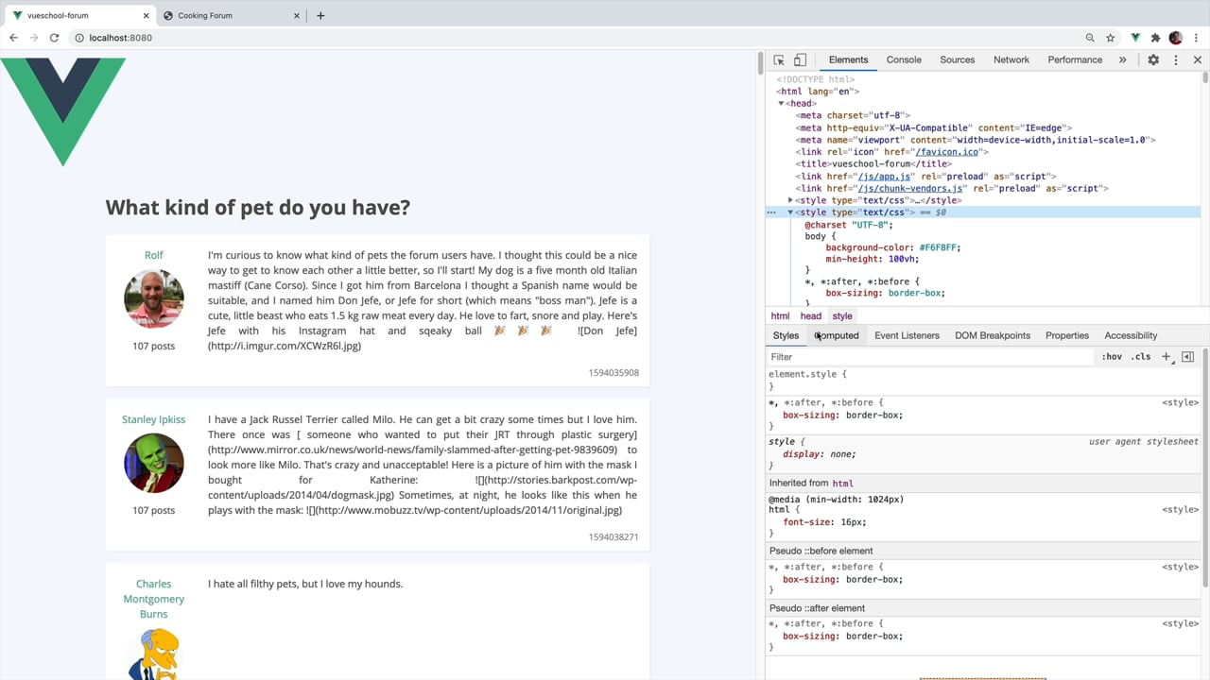This screenshot has width=1210, height=680.
Task: Open the Vue devtools extension icon
Action: pyautogui.click(x=1135, y=38)
